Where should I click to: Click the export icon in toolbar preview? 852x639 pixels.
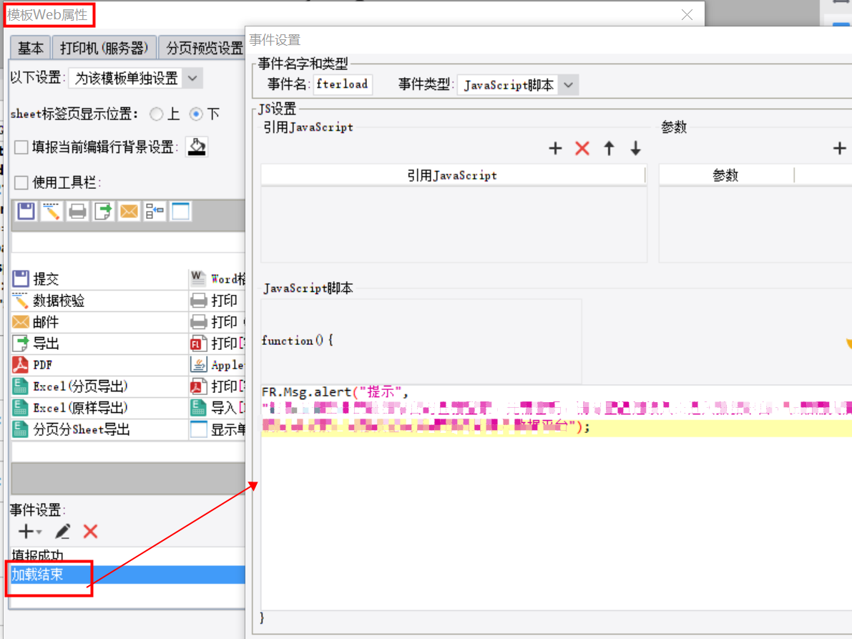(x=103, y=211)
